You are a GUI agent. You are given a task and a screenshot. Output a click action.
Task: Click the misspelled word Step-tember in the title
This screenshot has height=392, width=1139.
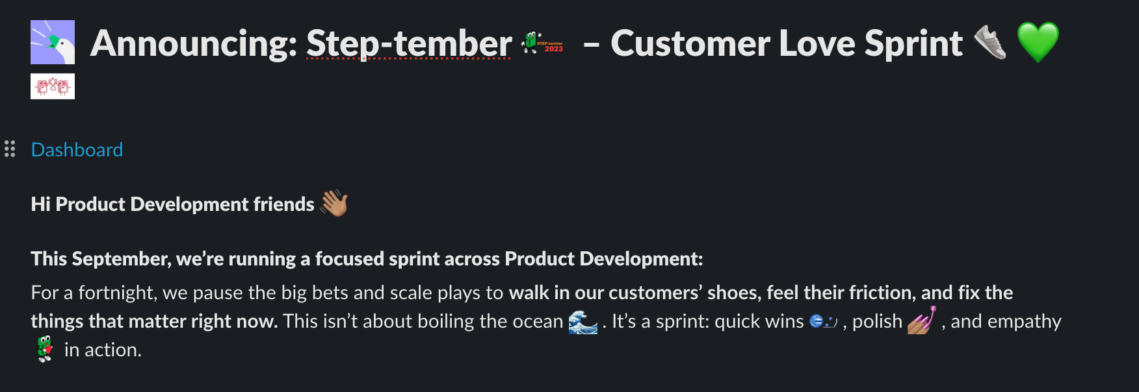(x=409, y=43)
